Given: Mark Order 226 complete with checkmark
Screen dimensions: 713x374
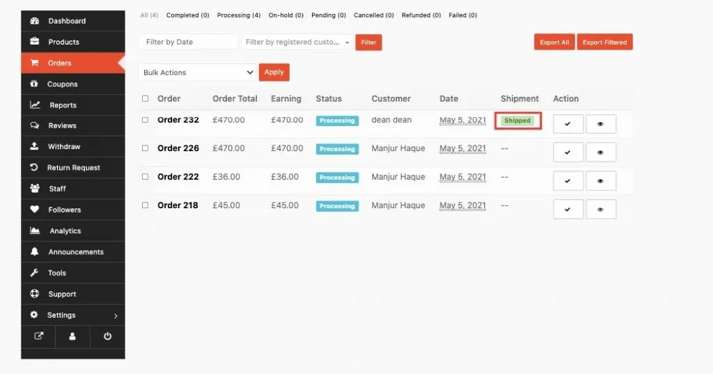Looking at the screenshot, I should coord(568,153).
